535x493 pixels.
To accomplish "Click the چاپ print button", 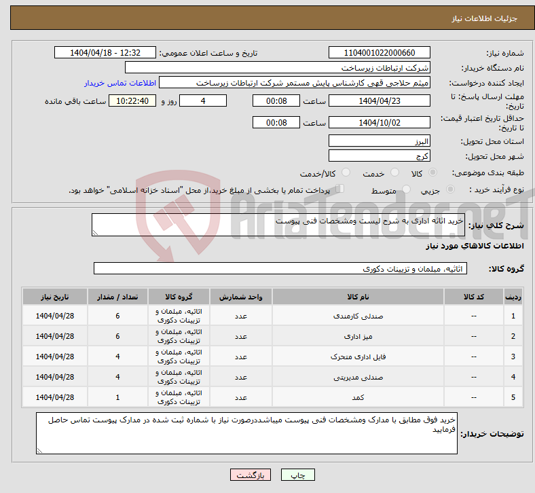I will [x=298, y=475].
